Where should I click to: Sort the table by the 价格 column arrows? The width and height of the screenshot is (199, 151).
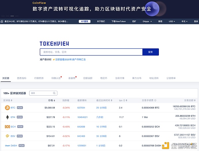pyautogui.click(x=54, y=101)
